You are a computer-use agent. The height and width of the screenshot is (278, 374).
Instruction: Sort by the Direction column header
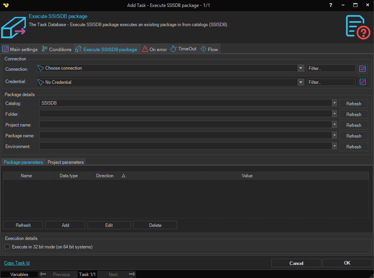105,176
